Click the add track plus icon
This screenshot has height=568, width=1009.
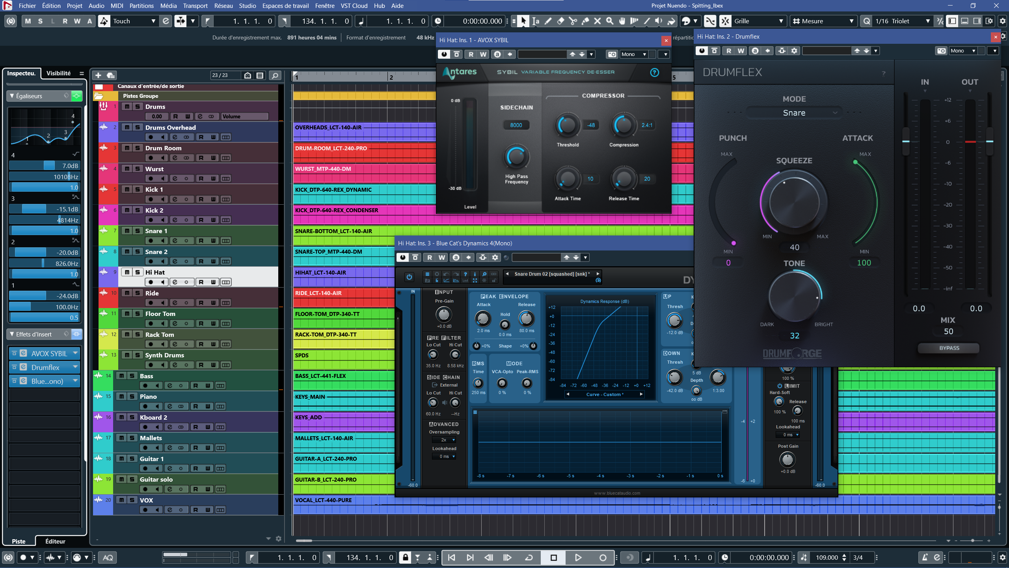coord(98,75)
